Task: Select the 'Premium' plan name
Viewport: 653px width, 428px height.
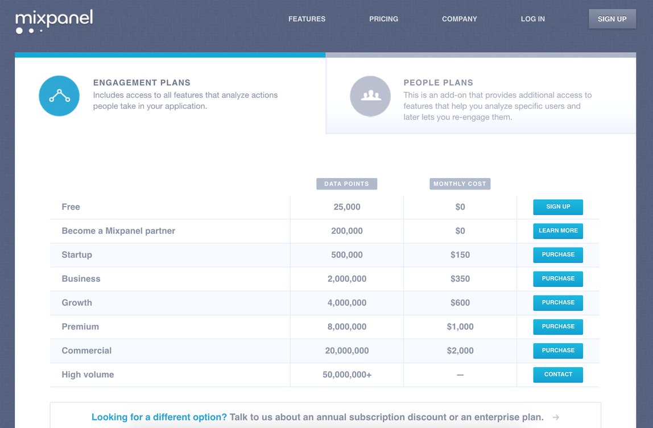Action: pos(80,327)
